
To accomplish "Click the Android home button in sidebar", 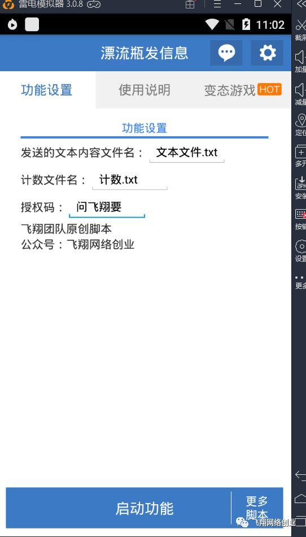I will point(300,497).
